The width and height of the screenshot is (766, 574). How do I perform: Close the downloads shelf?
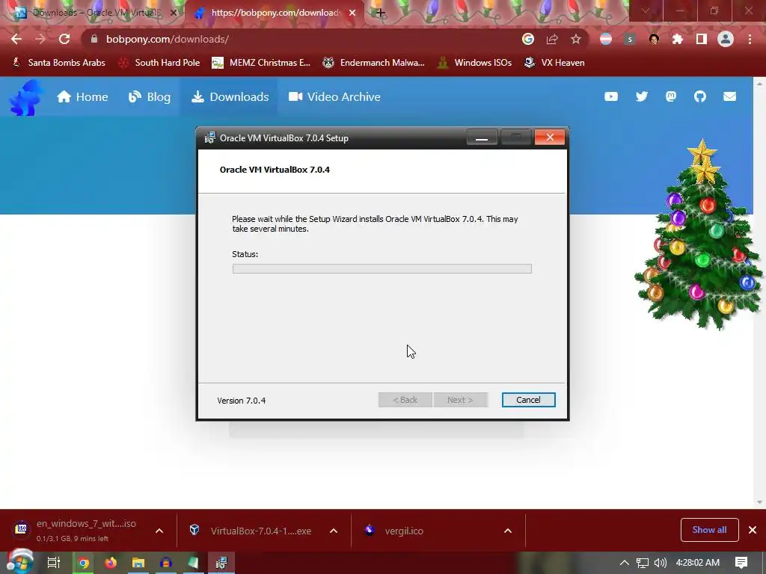click(x=753, y=530)
